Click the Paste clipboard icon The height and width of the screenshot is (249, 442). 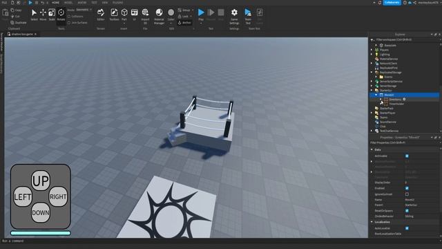[5, 13]
